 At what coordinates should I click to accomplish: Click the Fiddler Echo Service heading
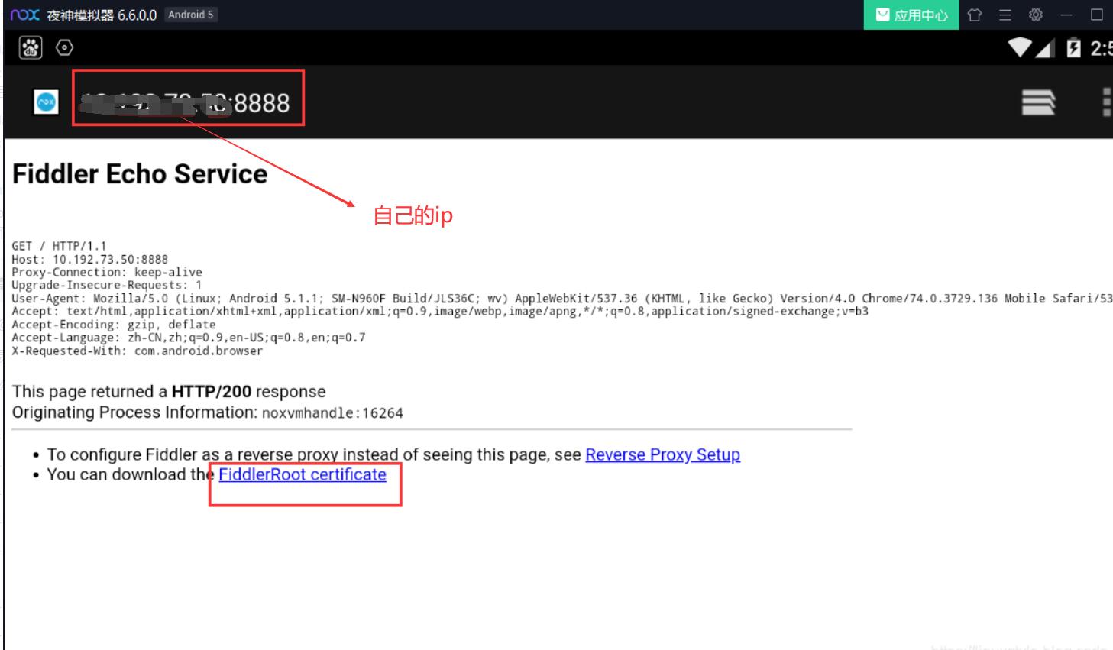(140, 174)
